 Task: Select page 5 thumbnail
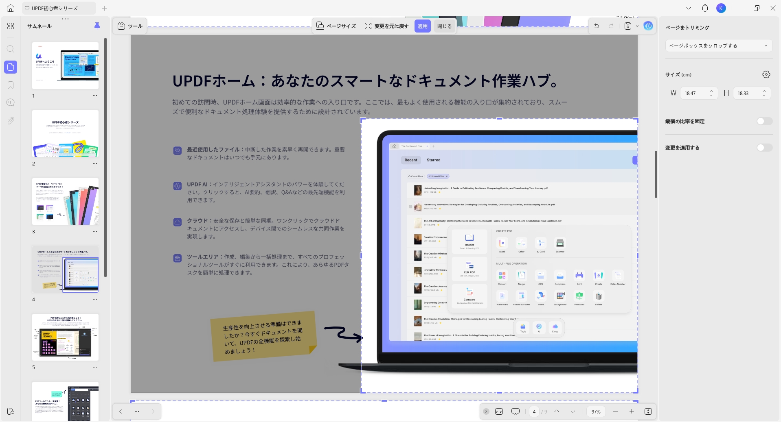point(65,337)
